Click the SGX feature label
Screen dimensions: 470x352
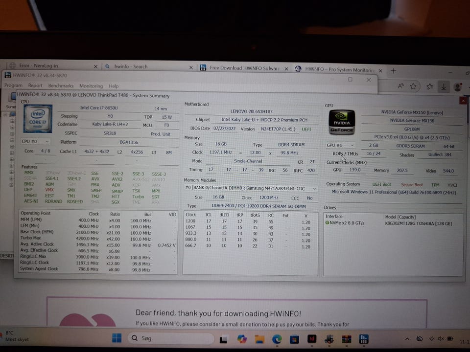[116, 202]
